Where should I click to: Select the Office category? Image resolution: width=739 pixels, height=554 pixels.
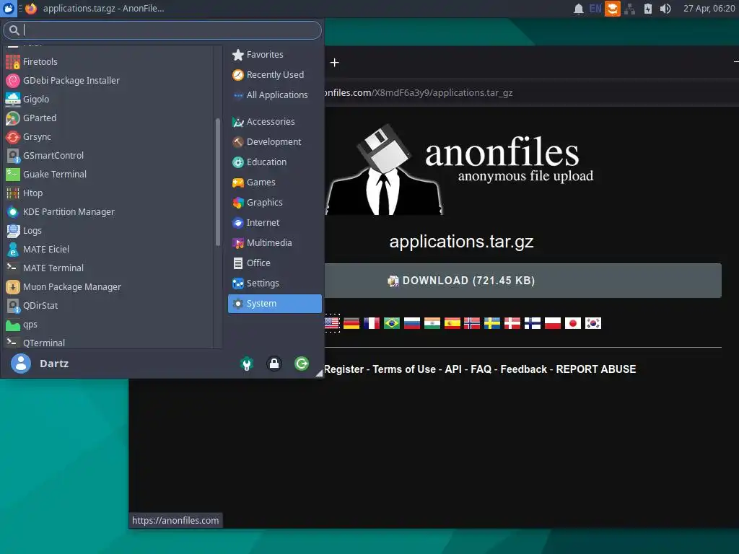click(275, 263)
